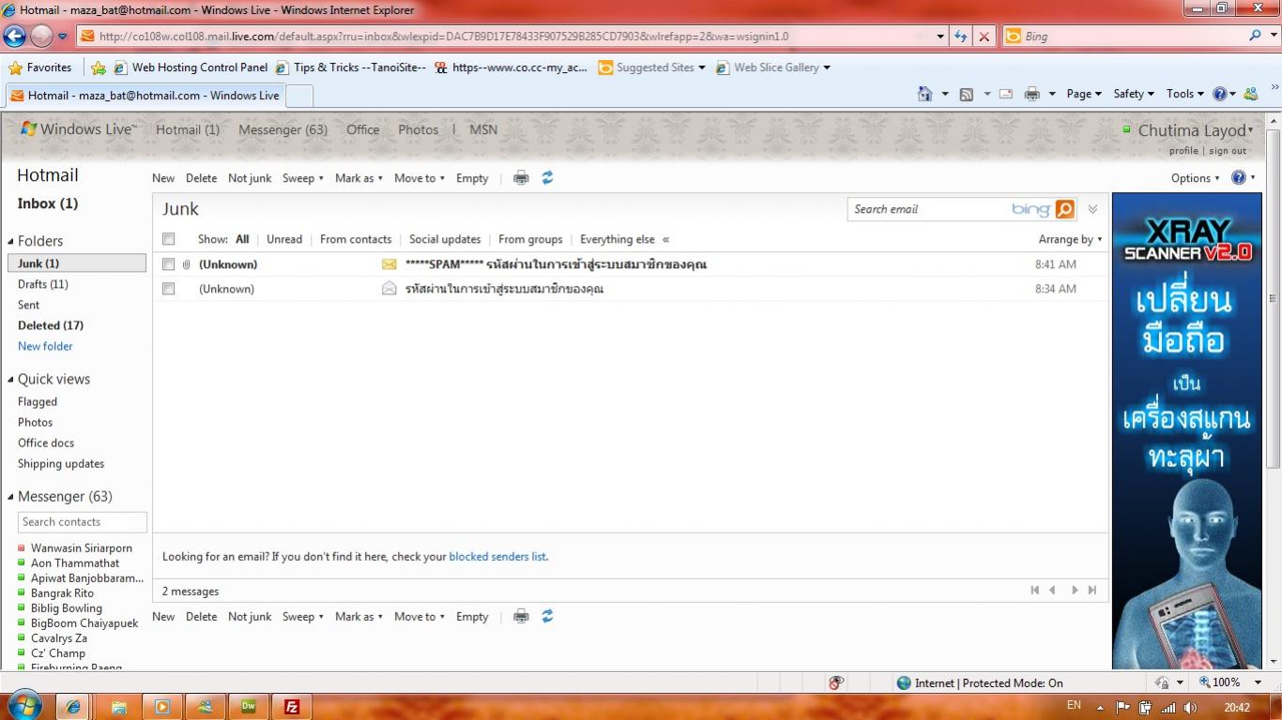This screenshot has height=720, width=1282.
Task: Click the RSS Feeds icon in command bar
Action: [966, 94]
